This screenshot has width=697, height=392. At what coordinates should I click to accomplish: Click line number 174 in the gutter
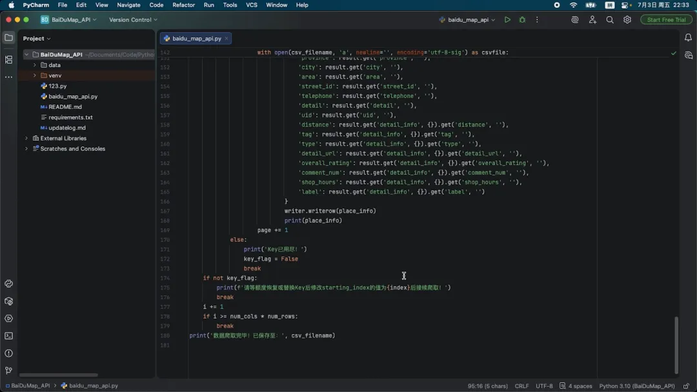(165, 279)
